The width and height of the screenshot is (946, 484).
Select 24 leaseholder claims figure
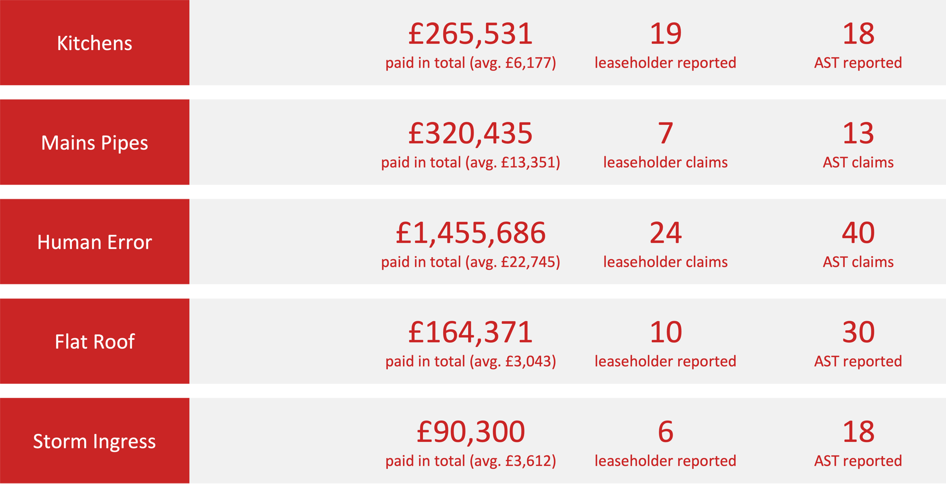tap(666, 244)
